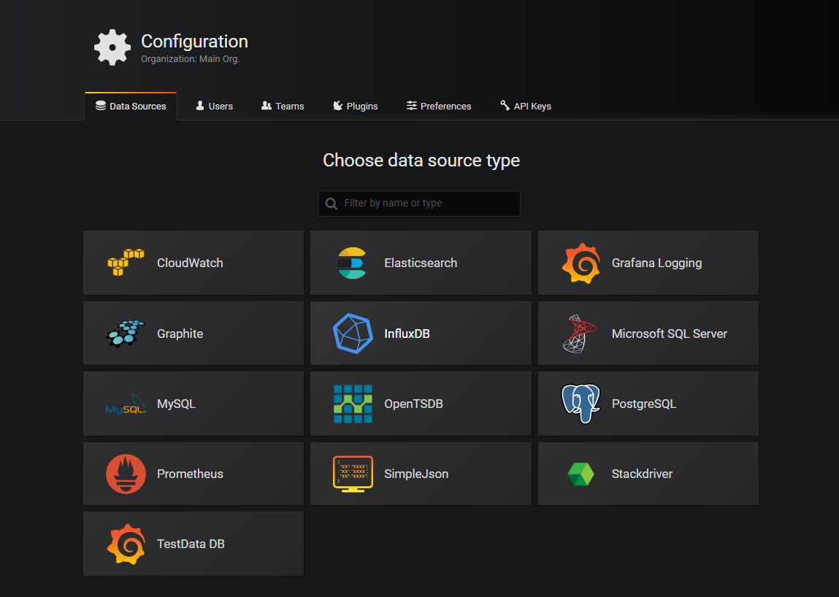
Task: Click the Choose data source type heading
Action: (x=421, y=160)
